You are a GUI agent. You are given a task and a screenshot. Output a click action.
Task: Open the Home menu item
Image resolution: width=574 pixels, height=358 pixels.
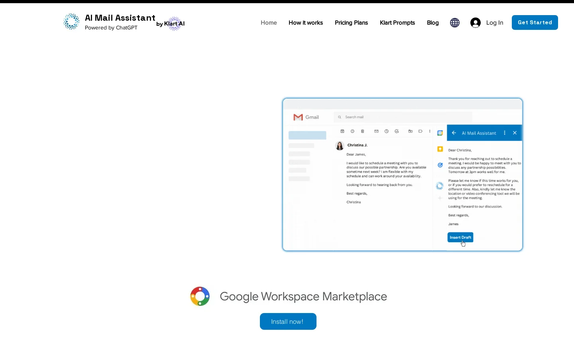point(269,23)
